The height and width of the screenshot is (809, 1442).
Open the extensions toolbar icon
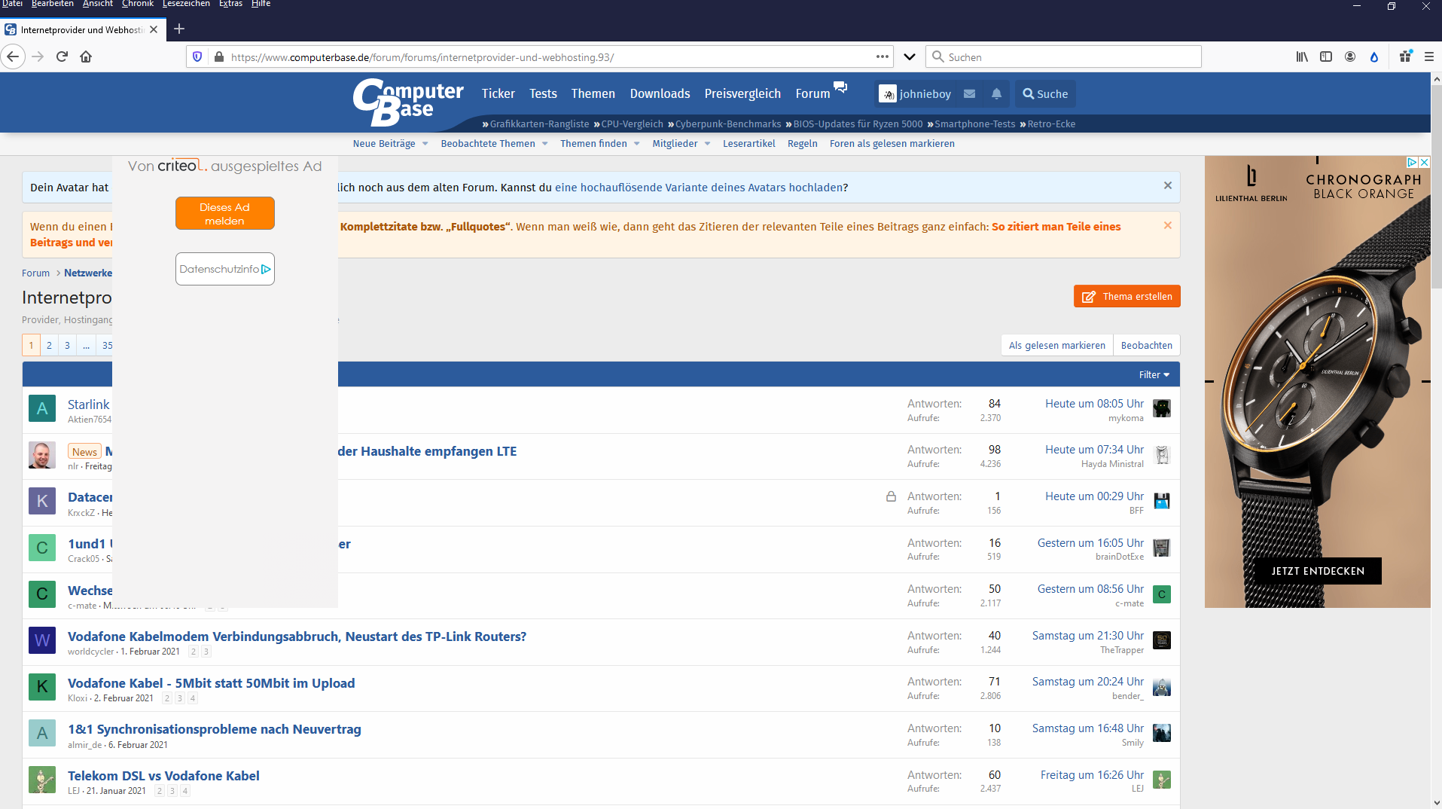(1405, 56)
